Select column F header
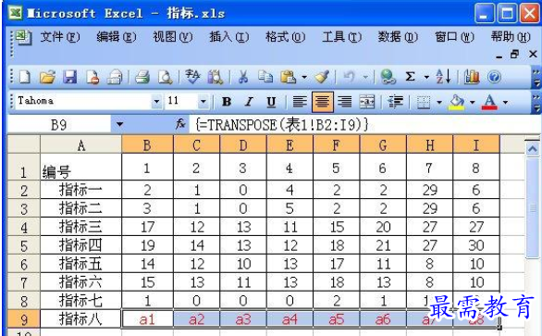This screenshot has height=336, width=542. [x=336, y=144]
